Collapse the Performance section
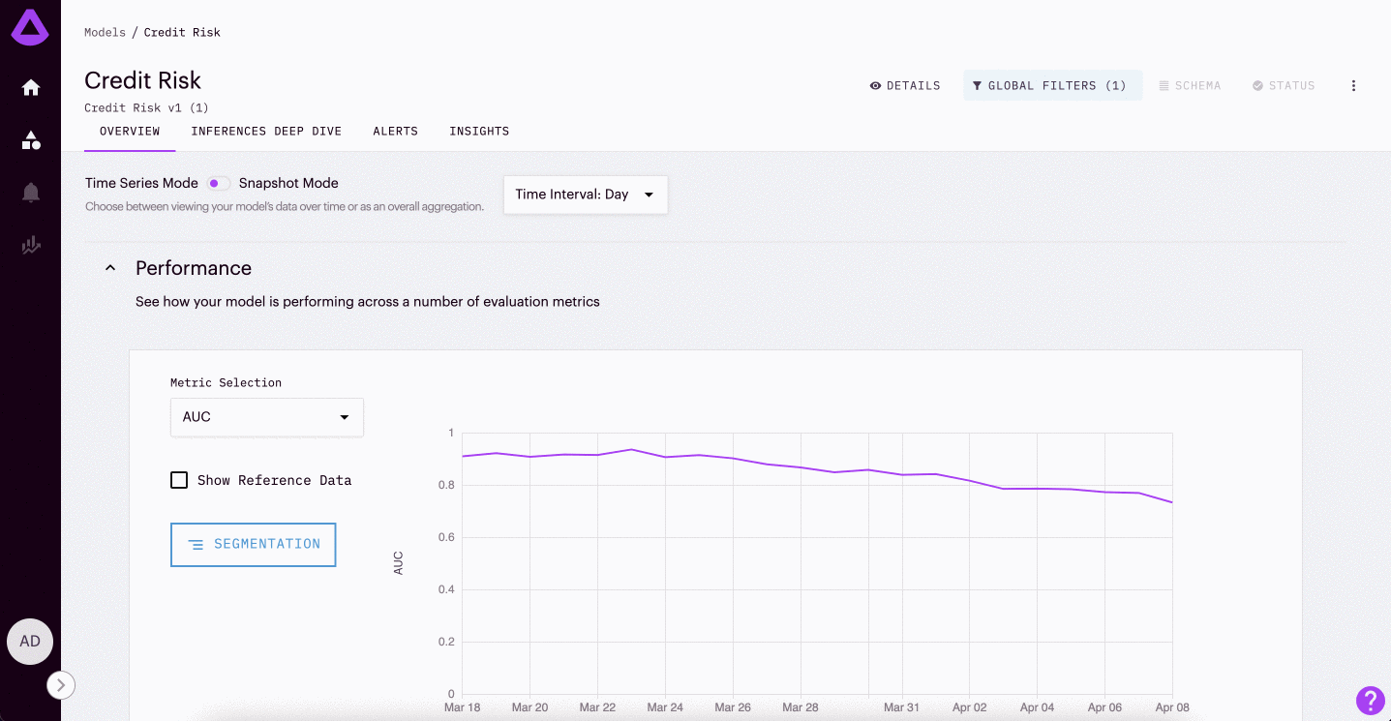Screen dimensions: 1391x721 [x=110, y=268]
